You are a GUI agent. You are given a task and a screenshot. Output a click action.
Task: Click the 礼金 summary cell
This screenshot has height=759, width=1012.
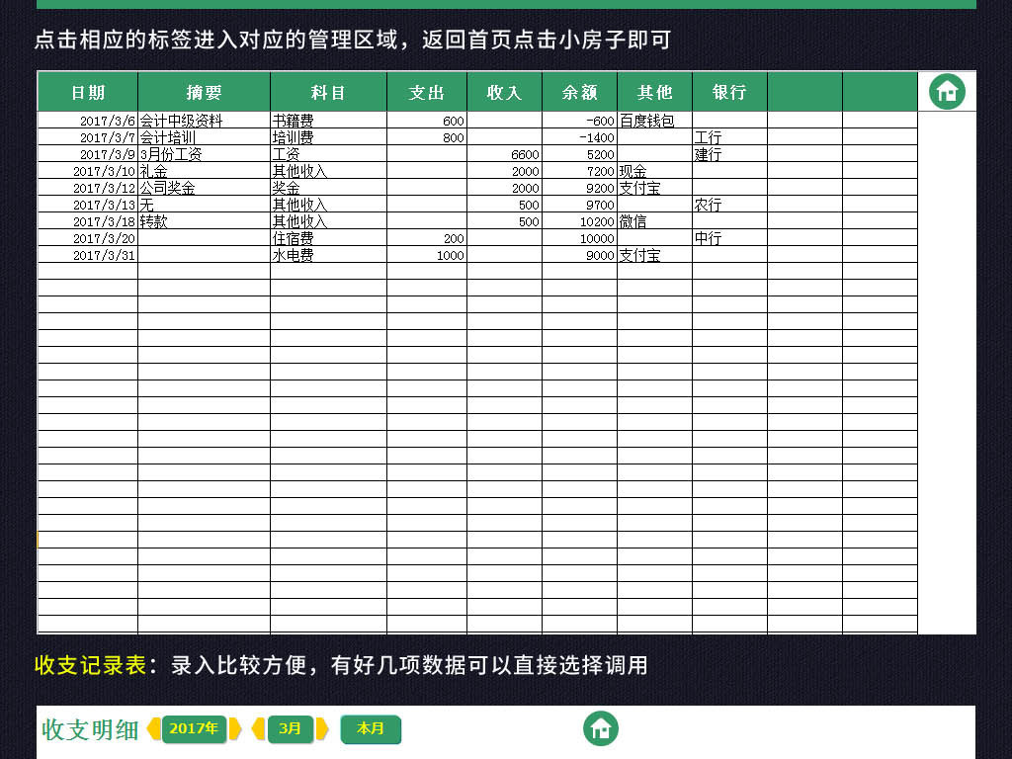click(x=204, y=171)
